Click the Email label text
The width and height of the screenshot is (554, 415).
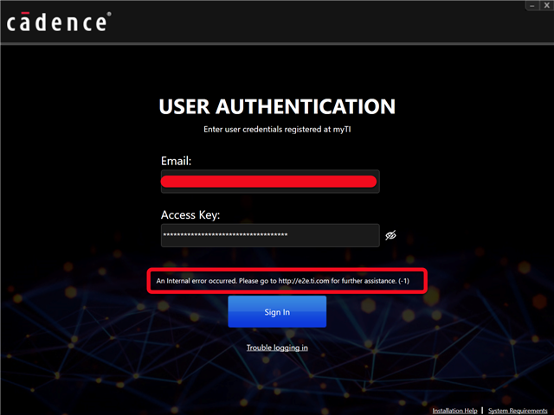pyautogui.click(x=176, y=162)
